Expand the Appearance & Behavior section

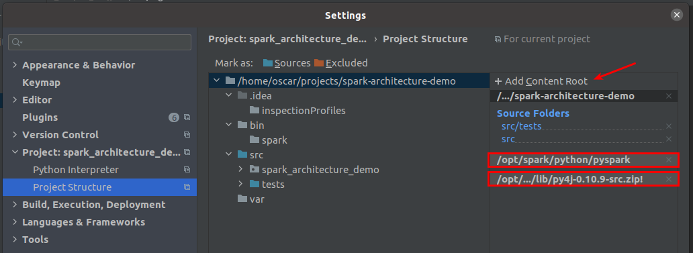pyautogui.click(x=15, y=65)
